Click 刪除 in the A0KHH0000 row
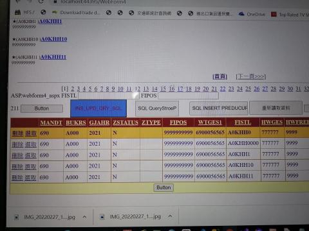This screenshot has height=231, width=309. (x=17, y=144)
